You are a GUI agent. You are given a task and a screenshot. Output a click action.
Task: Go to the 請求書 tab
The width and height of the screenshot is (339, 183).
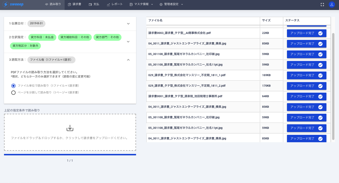[75, 5]
